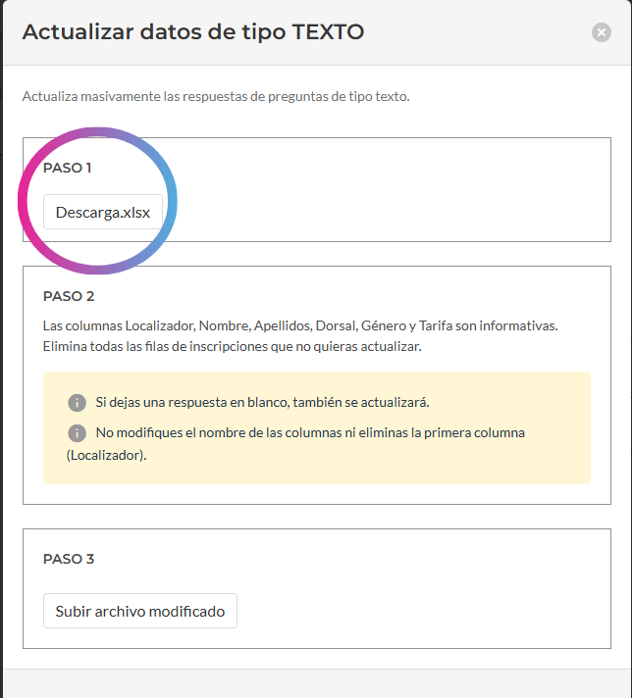This screenshot has height=698, width=632.
Task: Click Subir archivo modificado button
Action: (x=140, y=611)
